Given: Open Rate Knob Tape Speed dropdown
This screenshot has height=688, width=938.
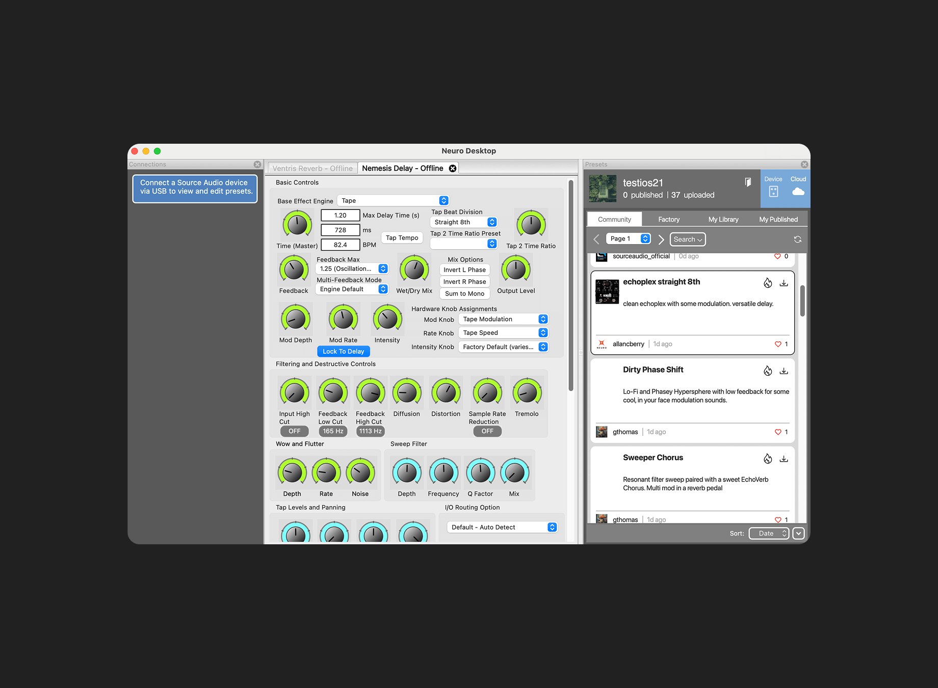Looking at the screenshot, I should click(x=504, y=333).
